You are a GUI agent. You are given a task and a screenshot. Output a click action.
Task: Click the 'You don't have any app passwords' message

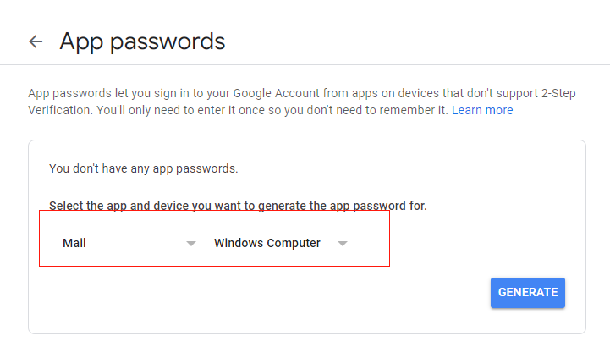coord(143,168)
